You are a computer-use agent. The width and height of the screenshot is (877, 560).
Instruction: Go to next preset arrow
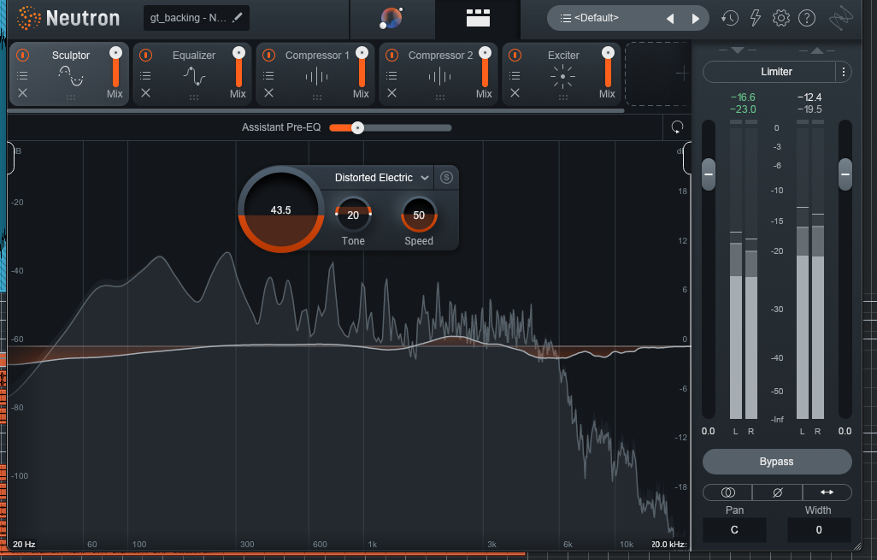695,19
